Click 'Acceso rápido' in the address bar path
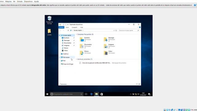197x111 pixels. [78, 31]
